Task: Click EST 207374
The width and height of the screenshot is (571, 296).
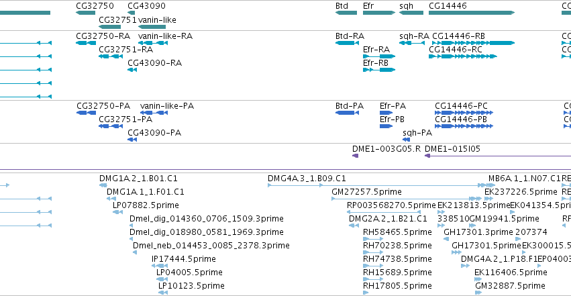Action: [518, 239]
